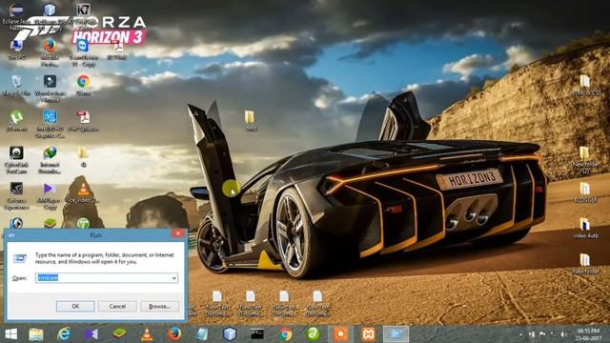Select the HTML & CSS folder
Viewport: 610px width, 343px height.
[585, 86]
